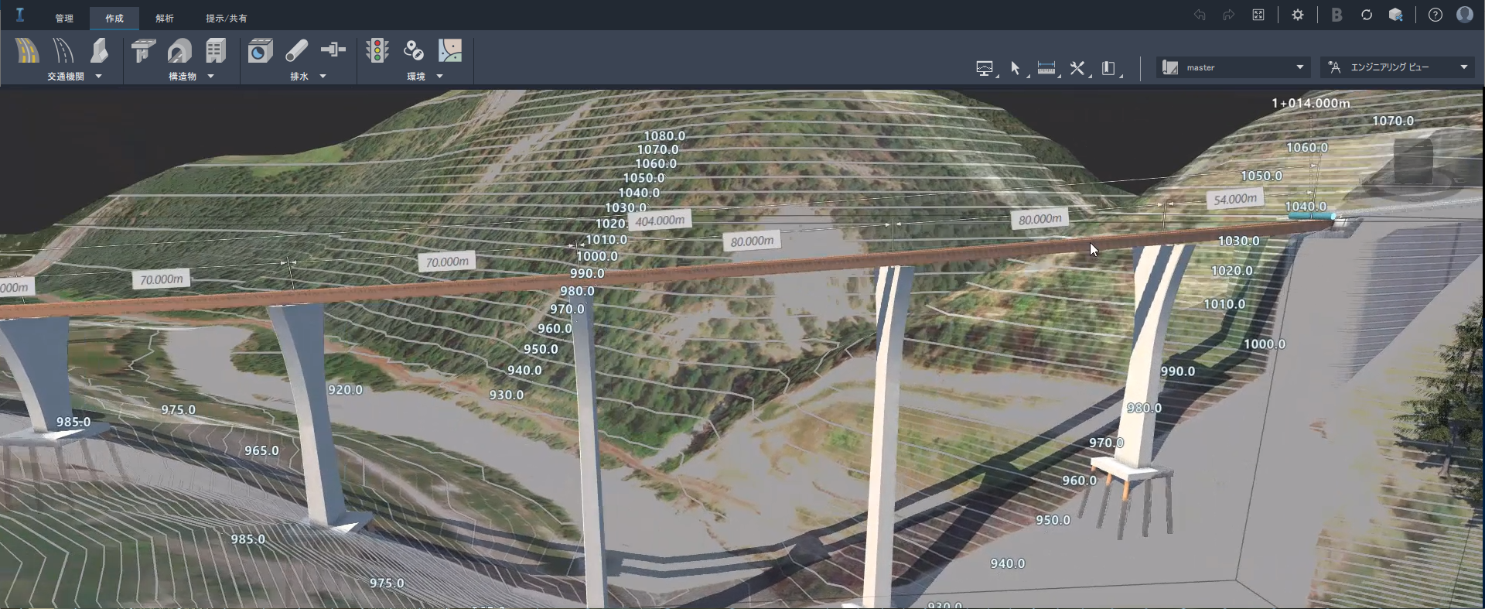This screenshot has height=609, width=1485.
Task: Switch to the 作成 tab
Action: (x=114, y=18)
